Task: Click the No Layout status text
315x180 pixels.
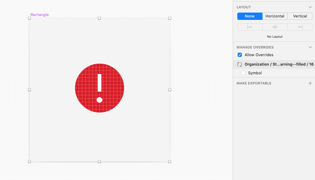Action: 275,37
